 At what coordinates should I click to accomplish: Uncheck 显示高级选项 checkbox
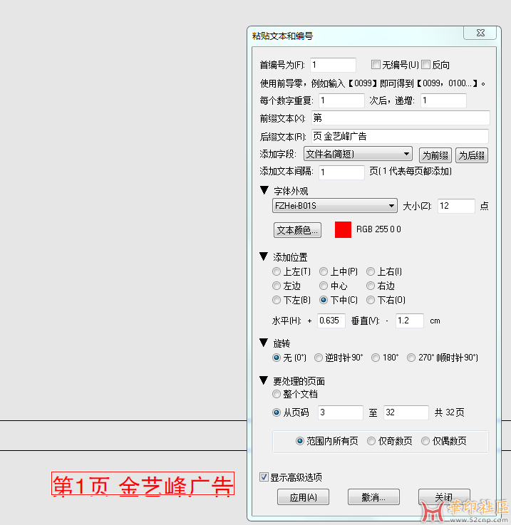pos(264,477)
